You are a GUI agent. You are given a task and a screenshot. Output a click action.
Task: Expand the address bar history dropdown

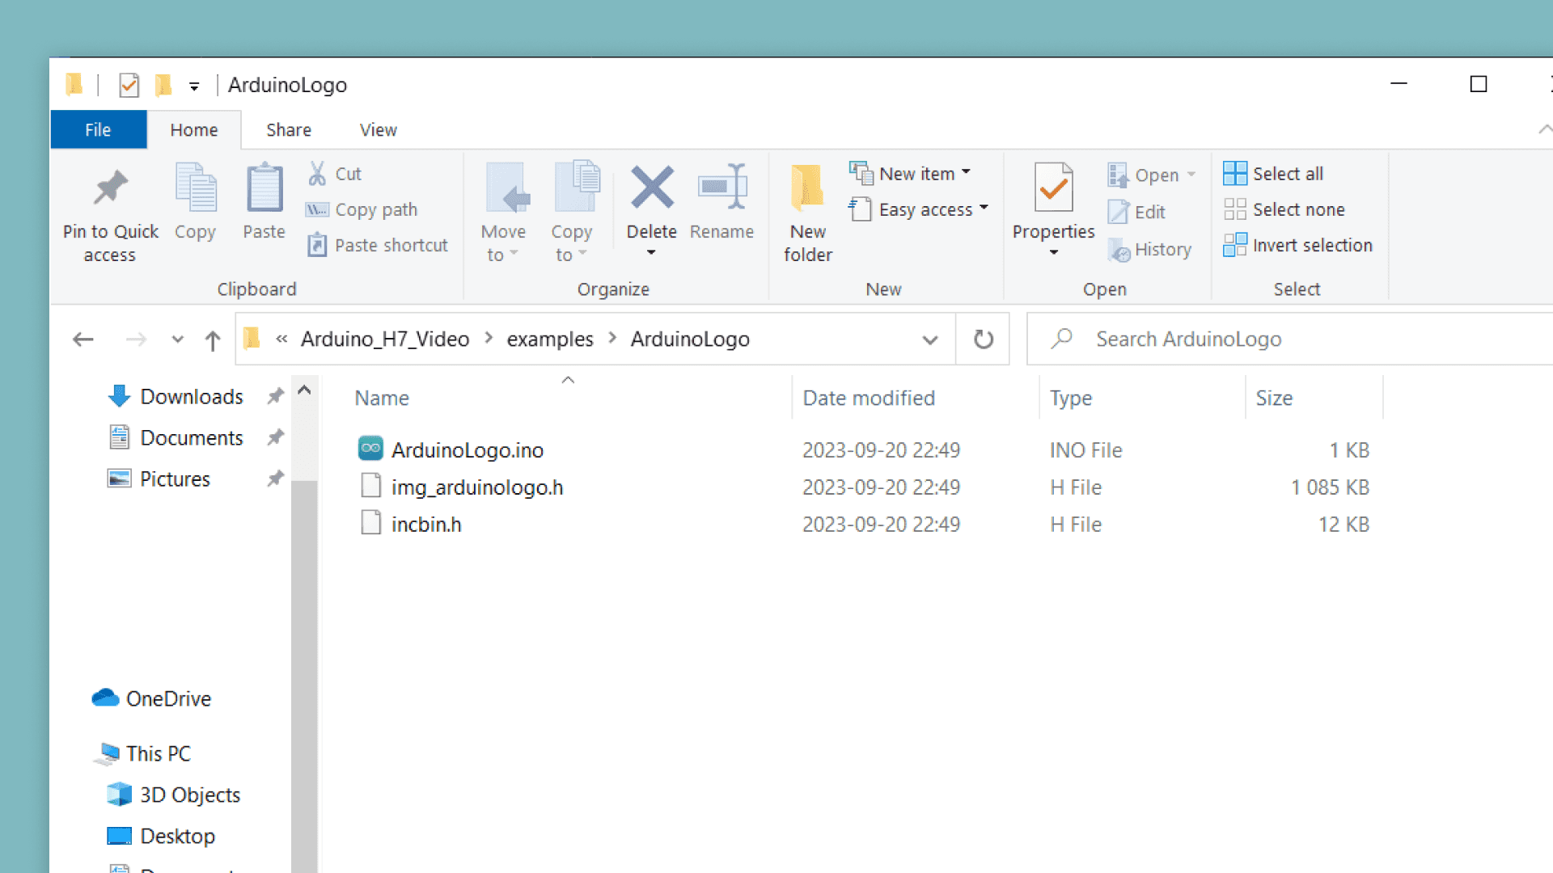(930, 339)
